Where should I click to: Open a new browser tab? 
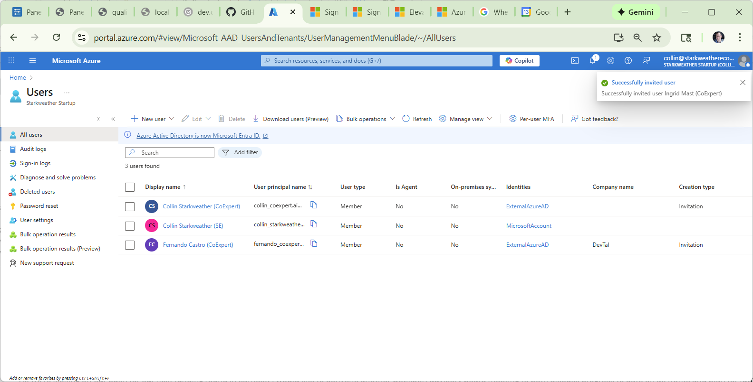point(568,12)
